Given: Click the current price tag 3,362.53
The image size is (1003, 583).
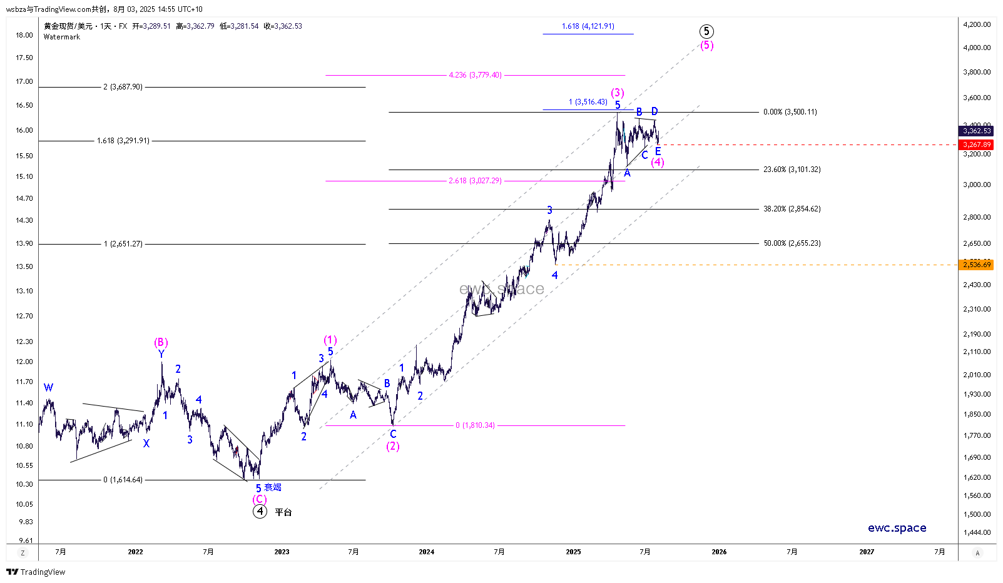Looking at the screenshot, I should (x=976, y=131).
